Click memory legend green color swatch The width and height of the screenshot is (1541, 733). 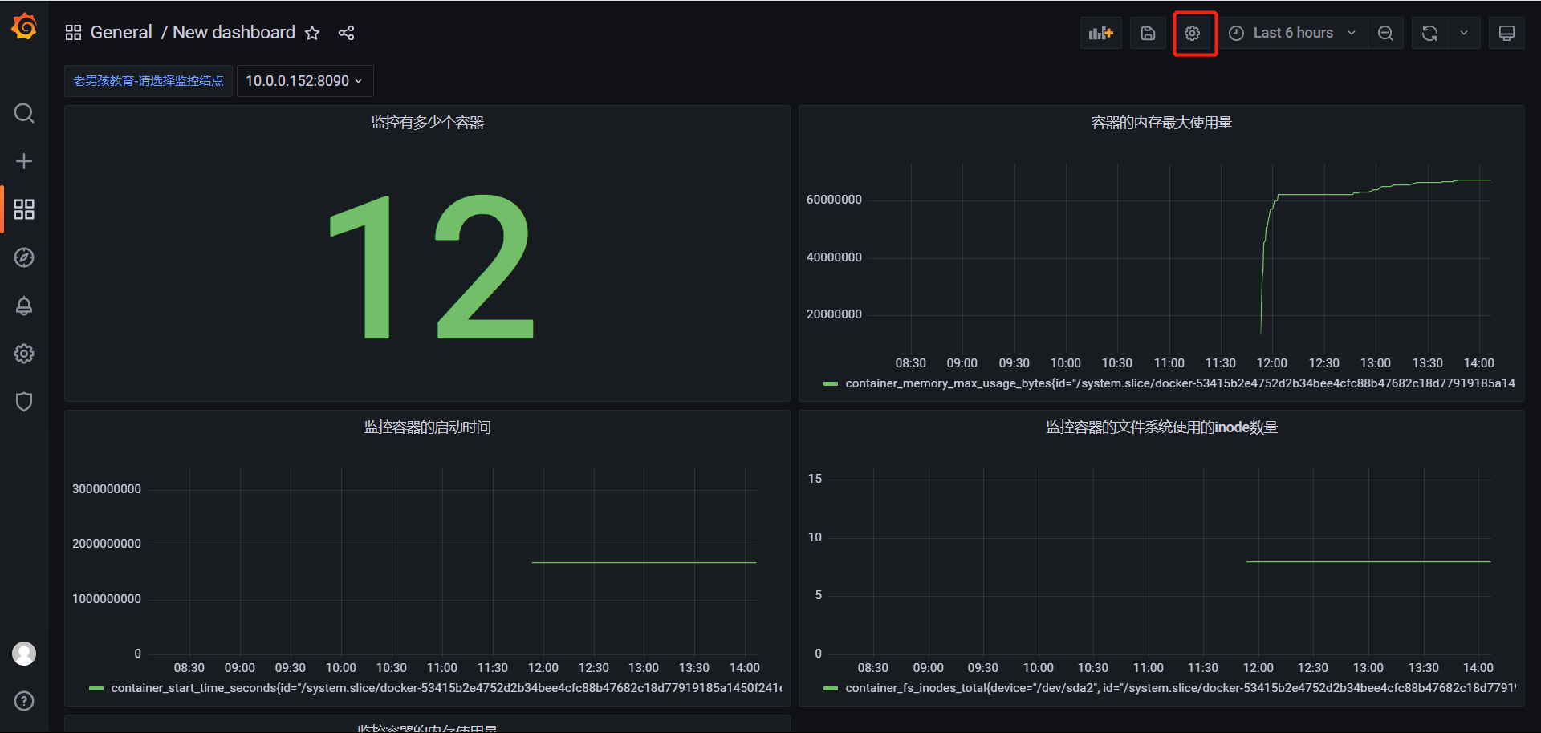pyautogui.click(x=831, y=383)
